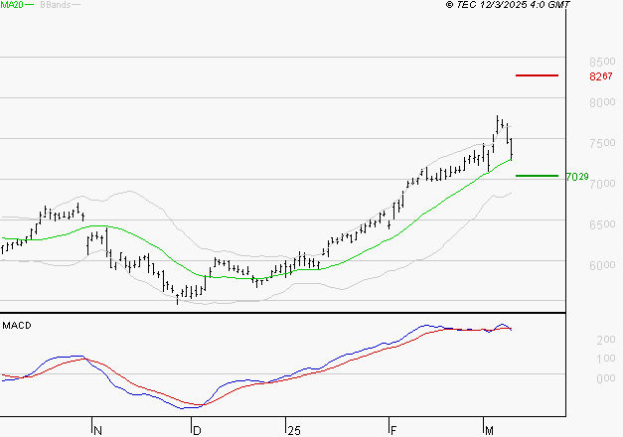Click the red resistance level line
This screenshot has height=437, width=623.
pyautogui.click(x=537, y=75)
